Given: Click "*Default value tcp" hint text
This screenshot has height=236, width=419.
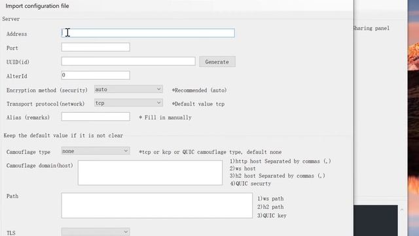Looking at the screenshot, I should click(x=198, y=104).
